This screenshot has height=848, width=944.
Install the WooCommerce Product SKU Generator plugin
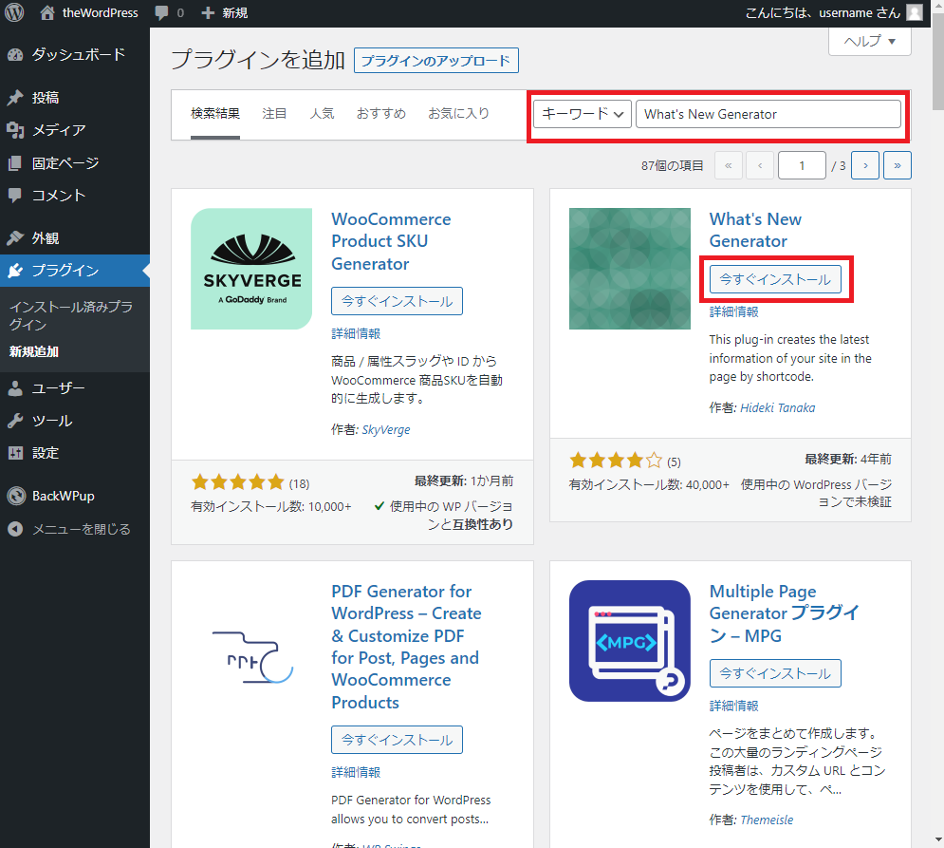[x=397, y=301]
